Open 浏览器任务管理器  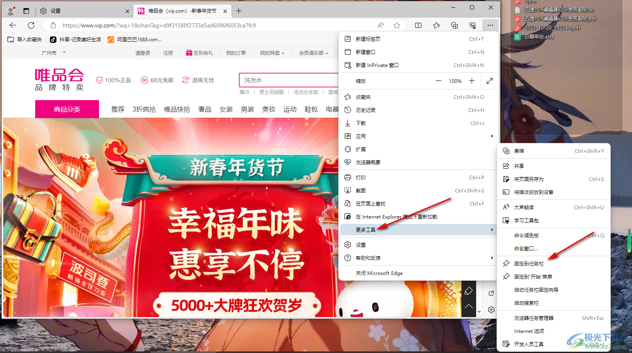click(x=553, y=318)
